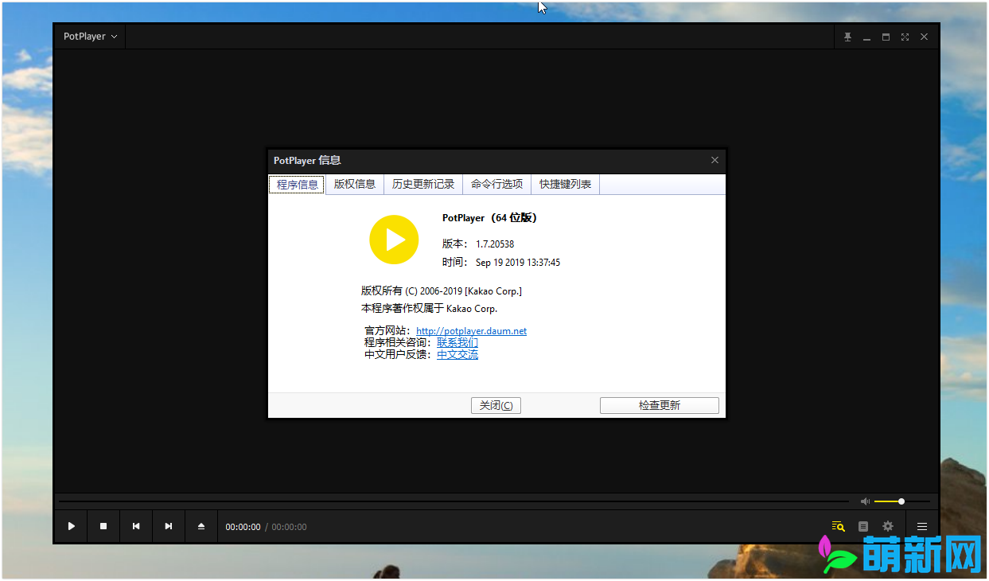Click the 版权所有 (C) 2006-2019 copyright line
Image resolution: width=989 pixels, height=581 pixels.
point(442,291)
